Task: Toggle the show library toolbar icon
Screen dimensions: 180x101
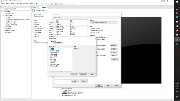Action: click(56, 4)
